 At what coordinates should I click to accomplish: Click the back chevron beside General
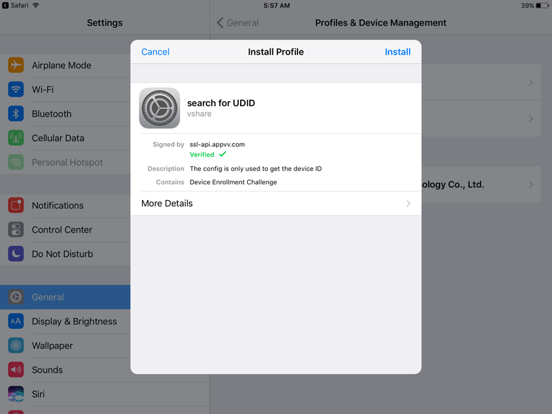click(220, 23)
